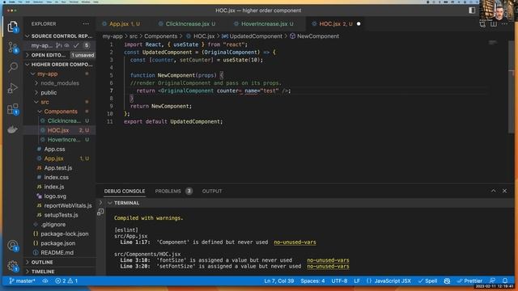The image size is (518, 291).
Task: Collapse the Terminal section header
Action: coord(124,203)
